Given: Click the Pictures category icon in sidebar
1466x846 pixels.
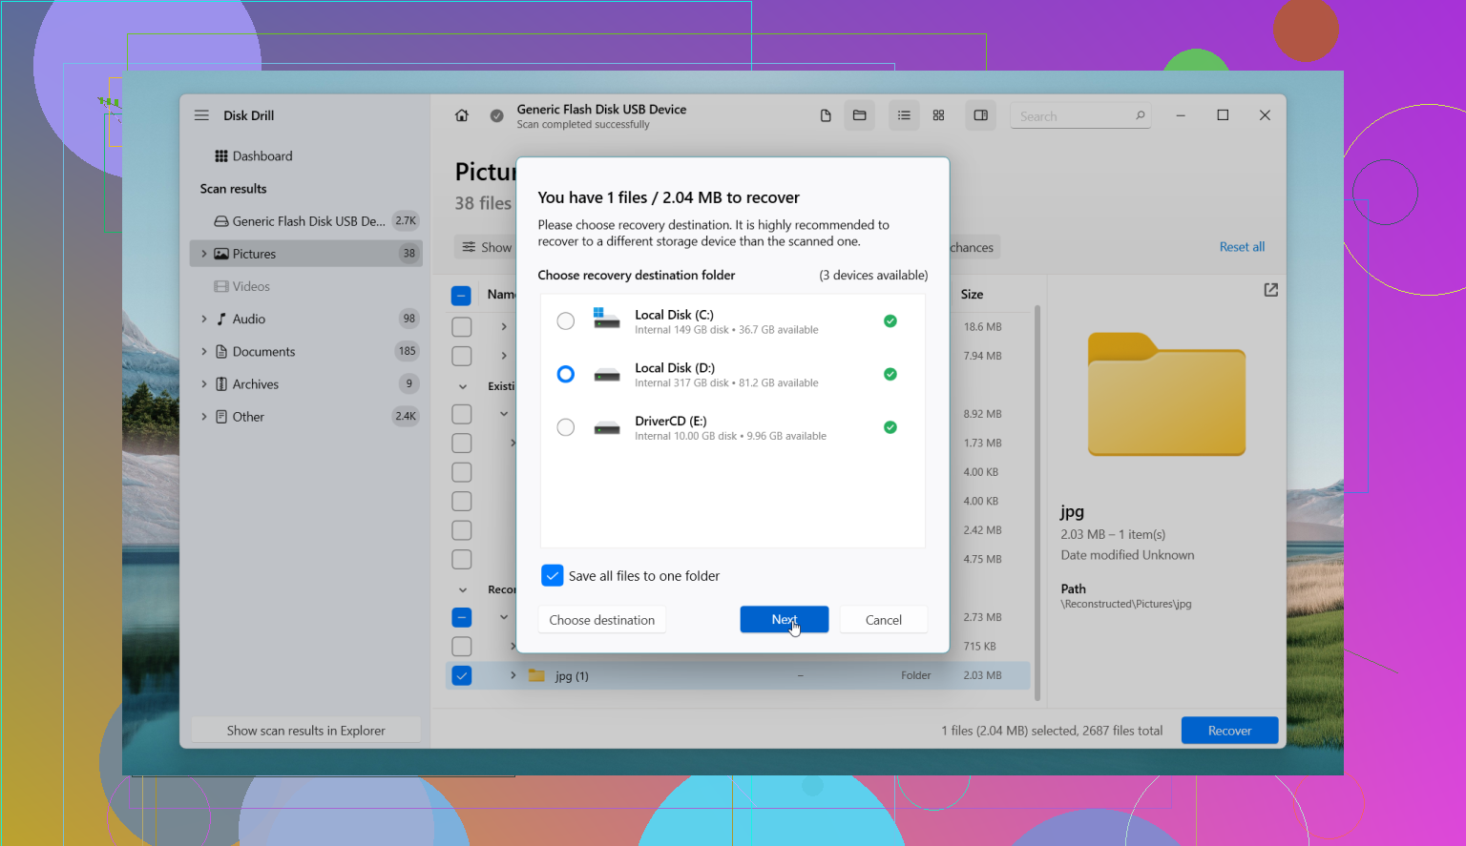Looking at the screenshot, I should click(221, 254).
